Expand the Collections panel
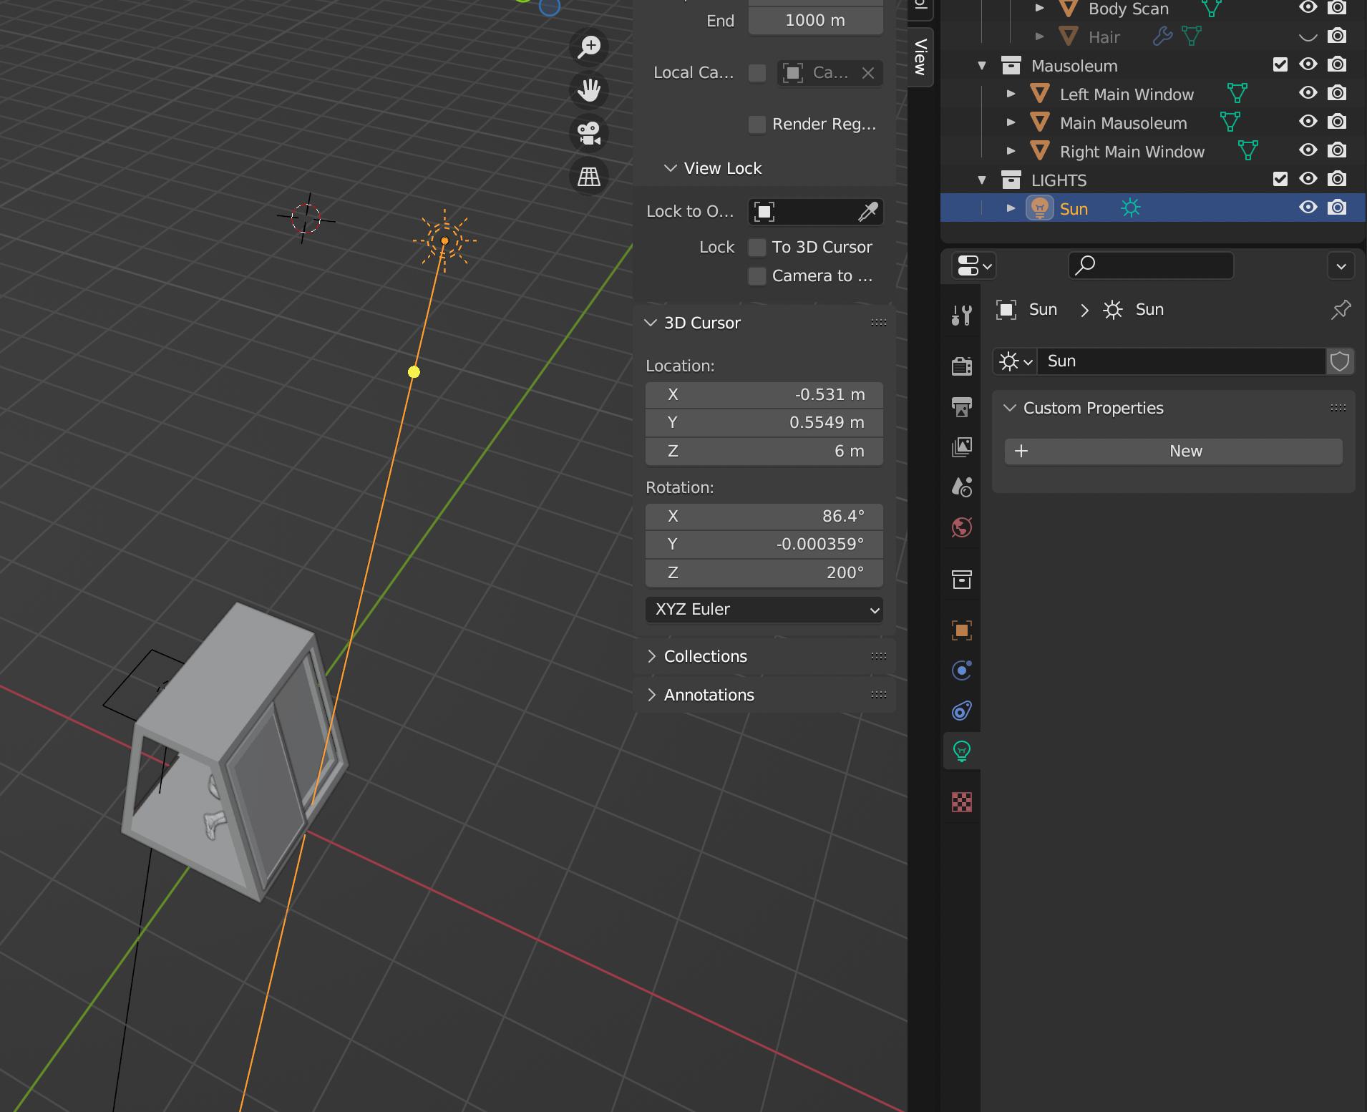This screenshot has height=1112, width=1367. [x=651, y=656]
